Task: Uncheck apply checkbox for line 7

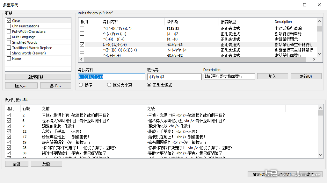Action: (x=9, y=126)
